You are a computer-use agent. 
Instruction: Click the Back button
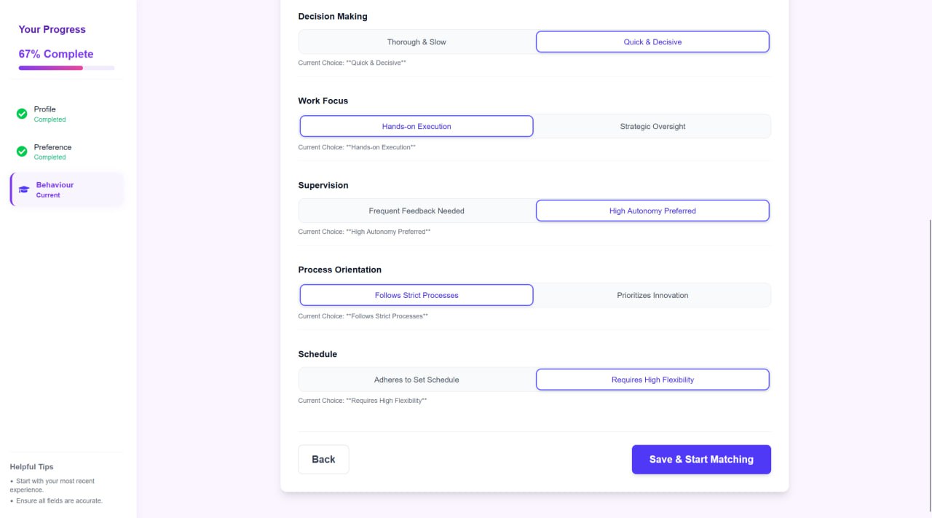323,459
